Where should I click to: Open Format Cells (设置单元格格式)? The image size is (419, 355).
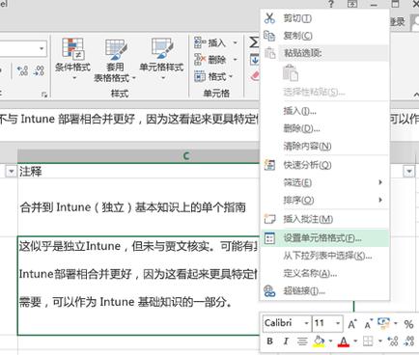[324, 238]
